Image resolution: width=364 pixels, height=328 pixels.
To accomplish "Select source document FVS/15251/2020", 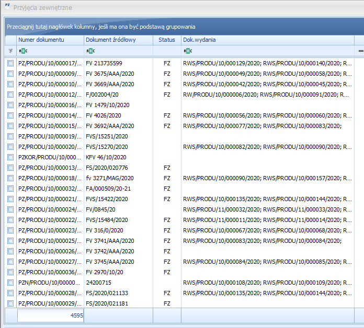I will tap(107, 136).
